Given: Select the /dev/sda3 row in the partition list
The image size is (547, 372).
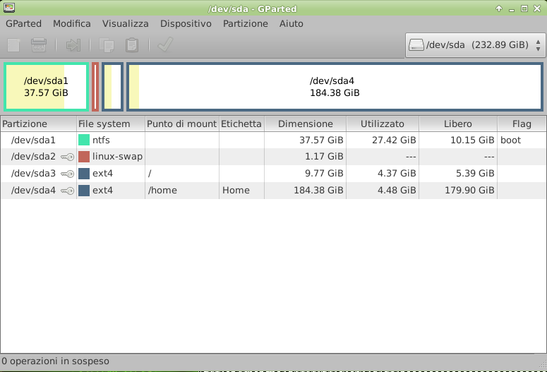Looking at the screenshot, I should tap(212, 174).
